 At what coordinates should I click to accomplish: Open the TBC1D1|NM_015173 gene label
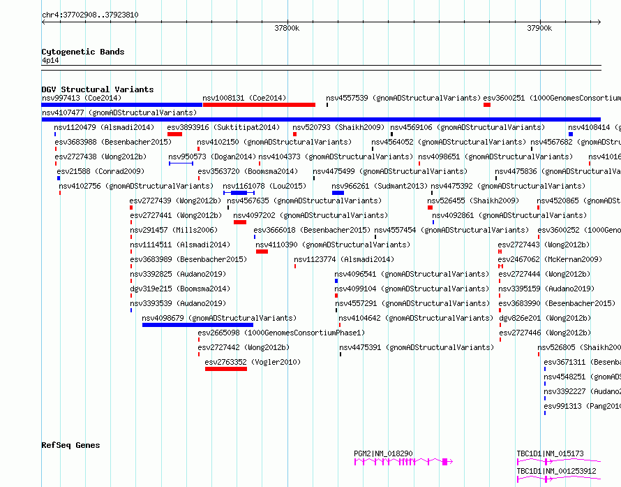tap(550, 453)
